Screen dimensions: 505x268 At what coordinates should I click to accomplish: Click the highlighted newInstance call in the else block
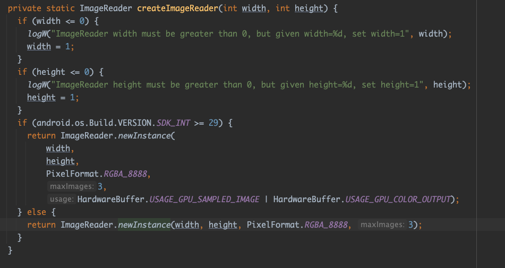point(144,224)
